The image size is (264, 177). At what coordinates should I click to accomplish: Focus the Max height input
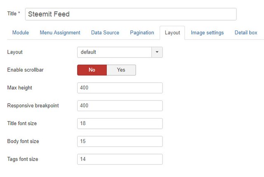[x=120, y=88]
